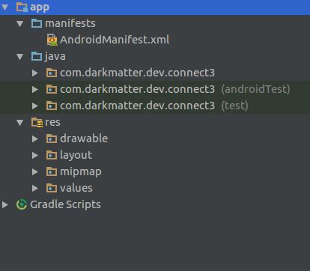Expand the mipmap folder
The width and height of the screenshot is (310, 271).
[x=35, y=171]
